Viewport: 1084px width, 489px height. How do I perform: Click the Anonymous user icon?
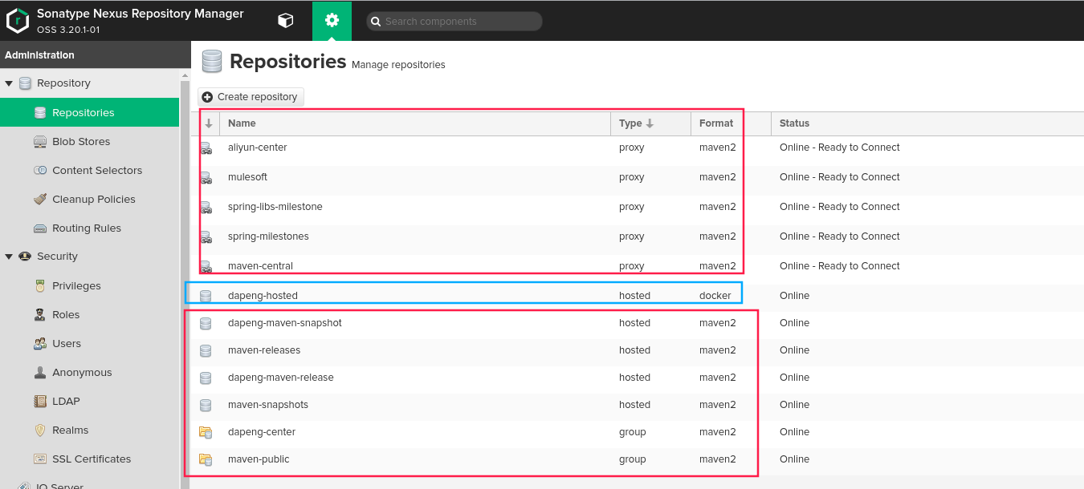(x=40, y=372)
